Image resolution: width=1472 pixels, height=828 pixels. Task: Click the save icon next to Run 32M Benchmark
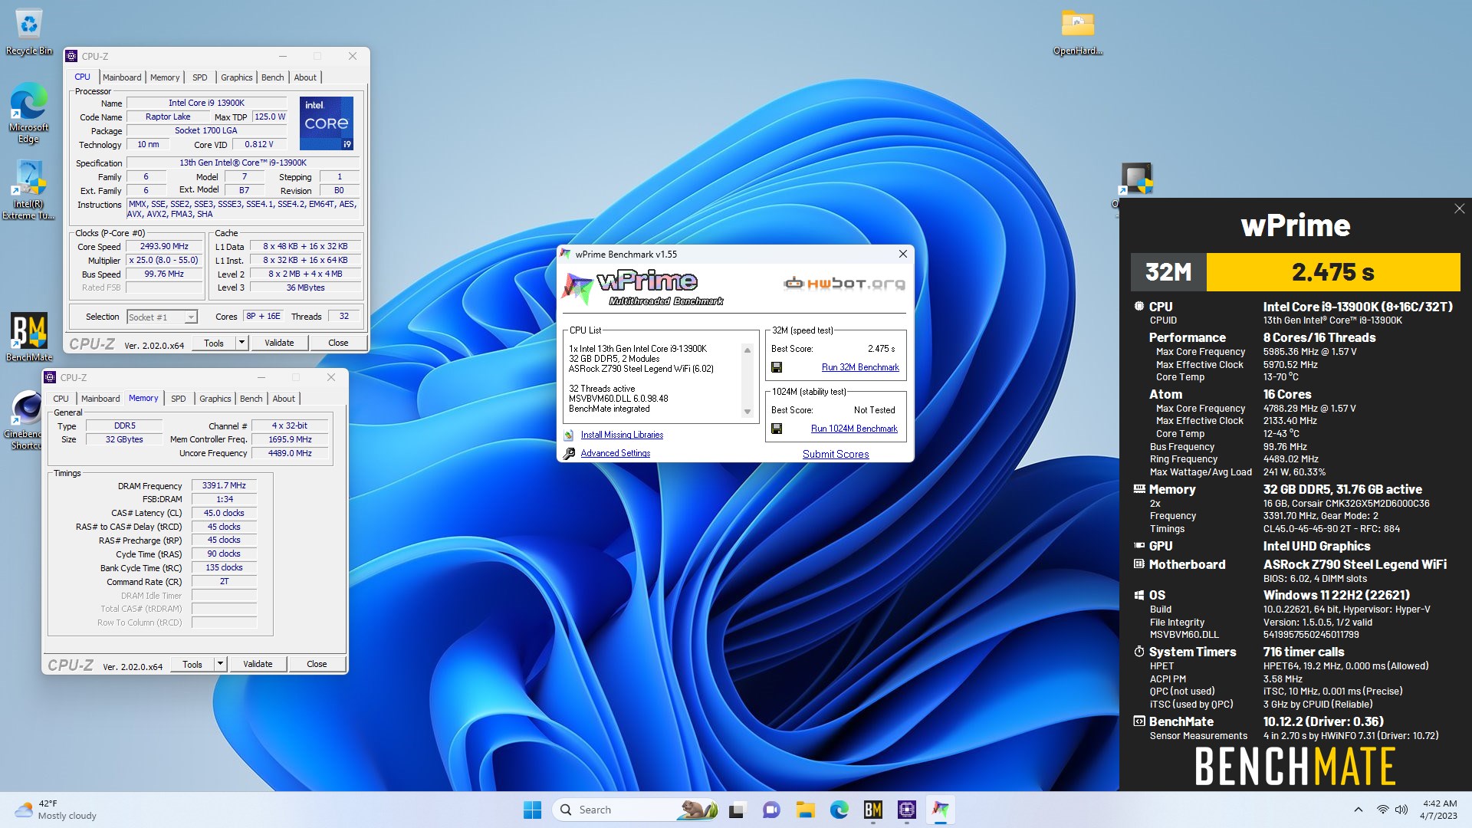(x=777, y=367)
